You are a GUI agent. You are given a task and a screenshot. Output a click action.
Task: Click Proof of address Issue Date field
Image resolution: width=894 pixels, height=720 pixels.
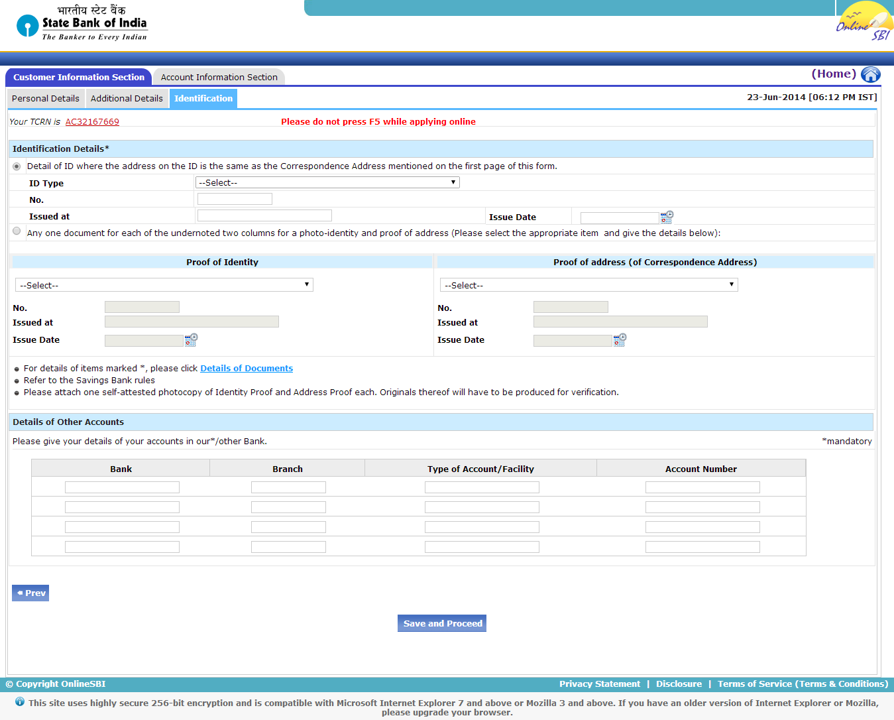tap(573, 341)
